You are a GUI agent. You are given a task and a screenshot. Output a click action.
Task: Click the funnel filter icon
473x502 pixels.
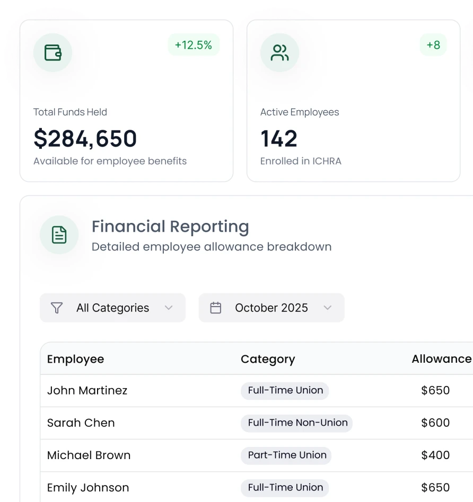[x=57, y=308]
